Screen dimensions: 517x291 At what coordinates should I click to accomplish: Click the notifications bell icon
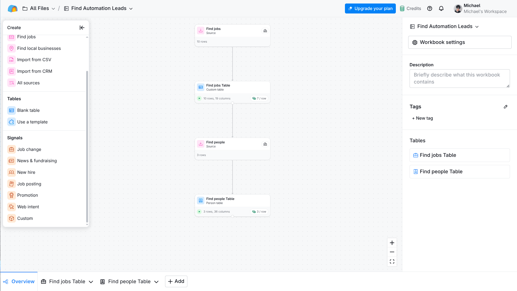pos(441,8)
